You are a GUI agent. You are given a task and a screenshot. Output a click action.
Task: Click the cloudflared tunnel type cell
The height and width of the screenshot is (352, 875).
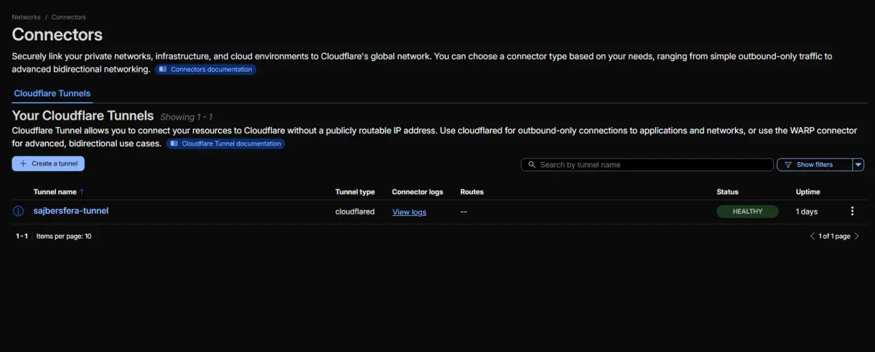(x=355, y=212)
